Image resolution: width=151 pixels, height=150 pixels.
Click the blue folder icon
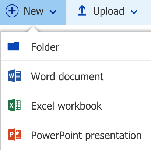pyautogui.click(x=13, y=46)
